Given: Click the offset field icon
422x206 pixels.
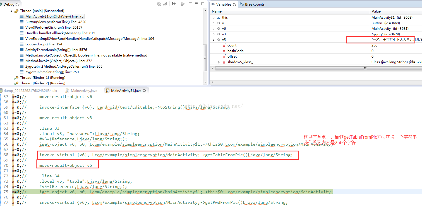Looking at the screenshot, I should [x=224, y=57].
